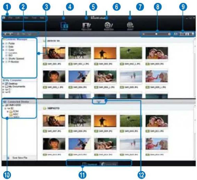Expand the F-Number node
Screen dimensions: 197x180
coord(3,62)
